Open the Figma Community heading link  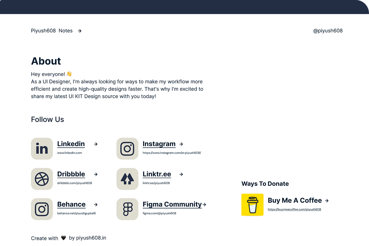tap(172, 204)
